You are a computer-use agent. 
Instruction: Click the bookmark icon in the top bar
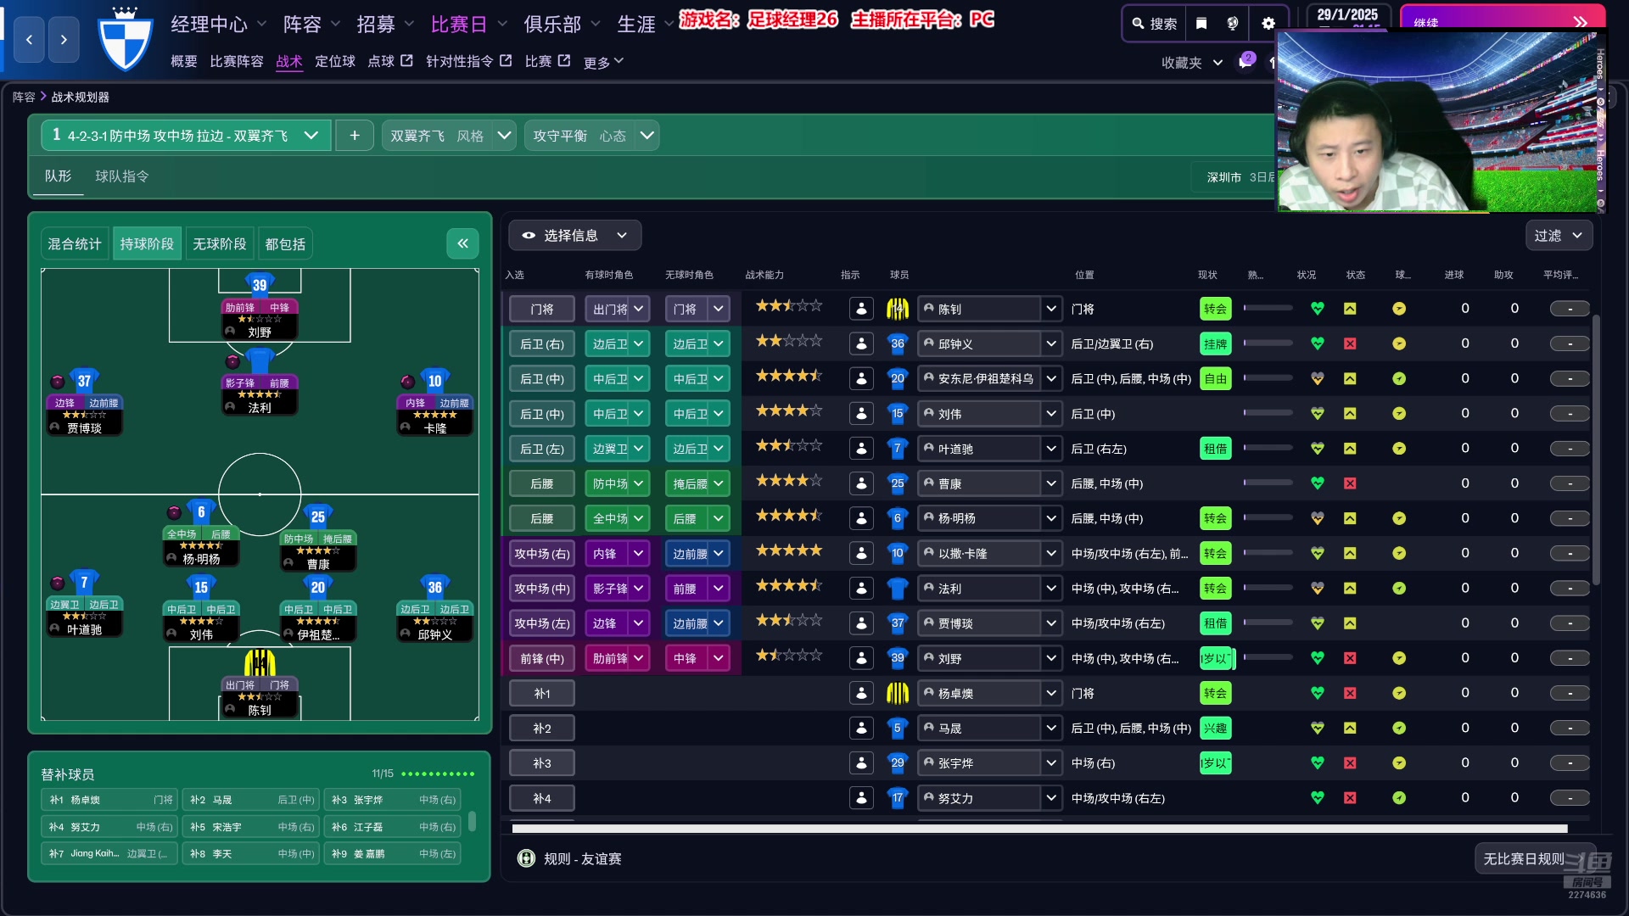[x=1200, y=23]
